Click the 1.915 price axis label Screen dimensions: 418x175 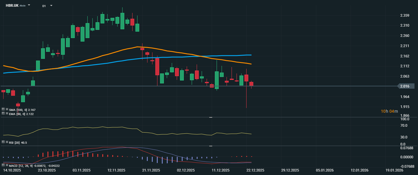(x=405, y=107)
